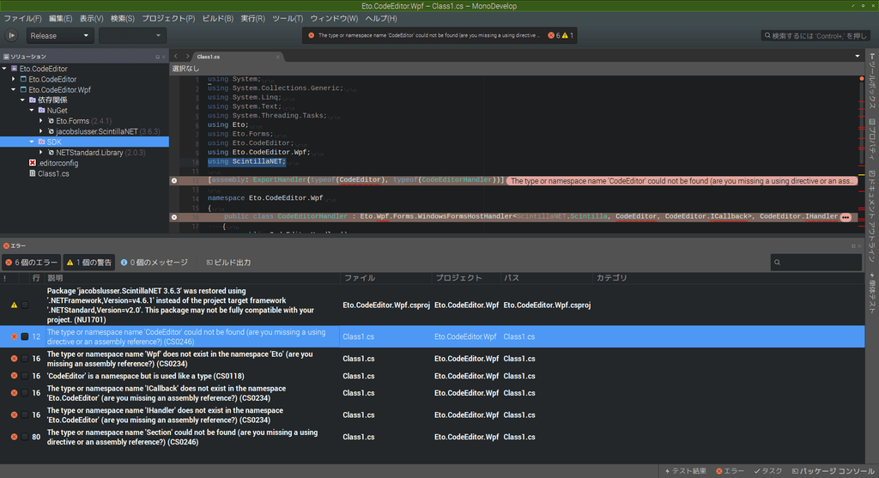Close the Class1.cs tab
The image size is (879, 478).
coord(277,57)
